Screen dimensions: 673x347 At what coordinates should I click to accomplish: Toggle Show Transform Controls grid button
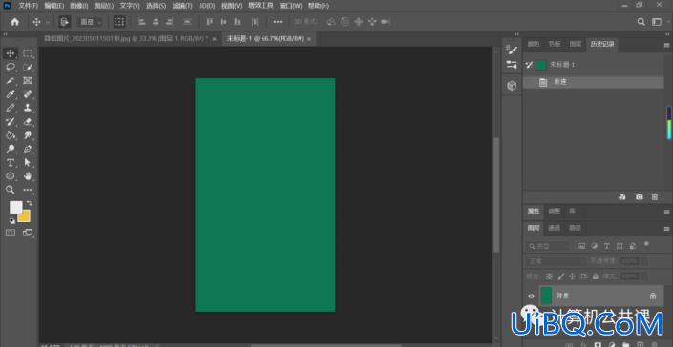pyautogui.click(x=119, y=22)
